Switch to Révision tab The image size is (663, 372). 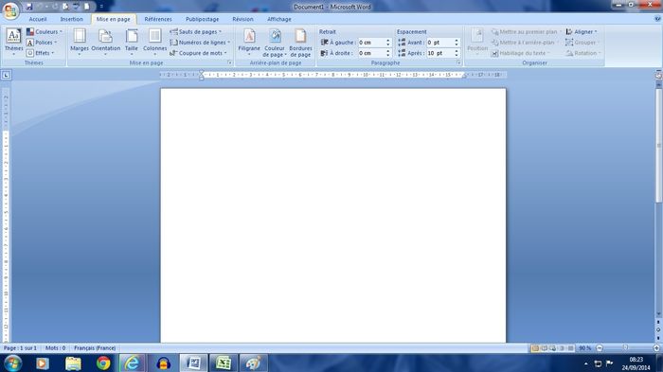242,19
